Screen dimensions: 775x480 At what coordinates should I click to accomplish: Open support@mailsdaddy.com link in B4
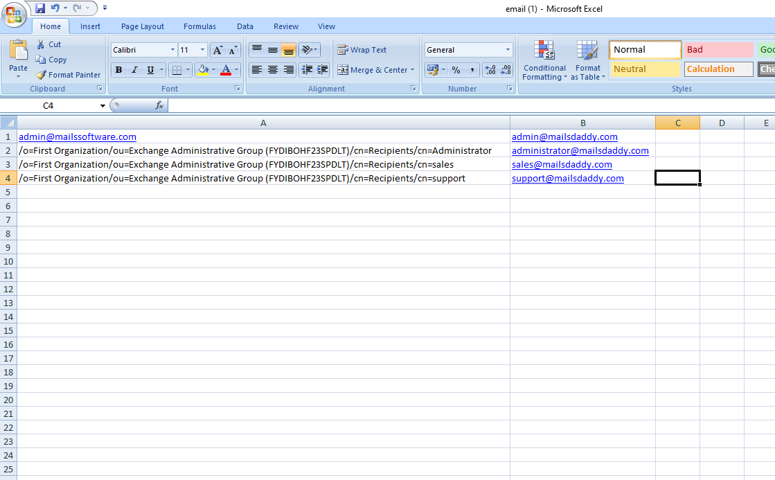[567, 179]
